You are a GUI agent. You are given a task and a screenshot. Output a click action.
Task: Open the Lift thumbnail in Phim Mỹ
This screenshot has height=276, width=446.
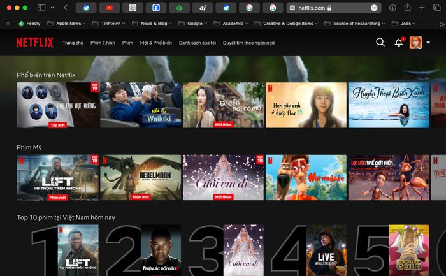pyautogui.click(x=58, y=178)
